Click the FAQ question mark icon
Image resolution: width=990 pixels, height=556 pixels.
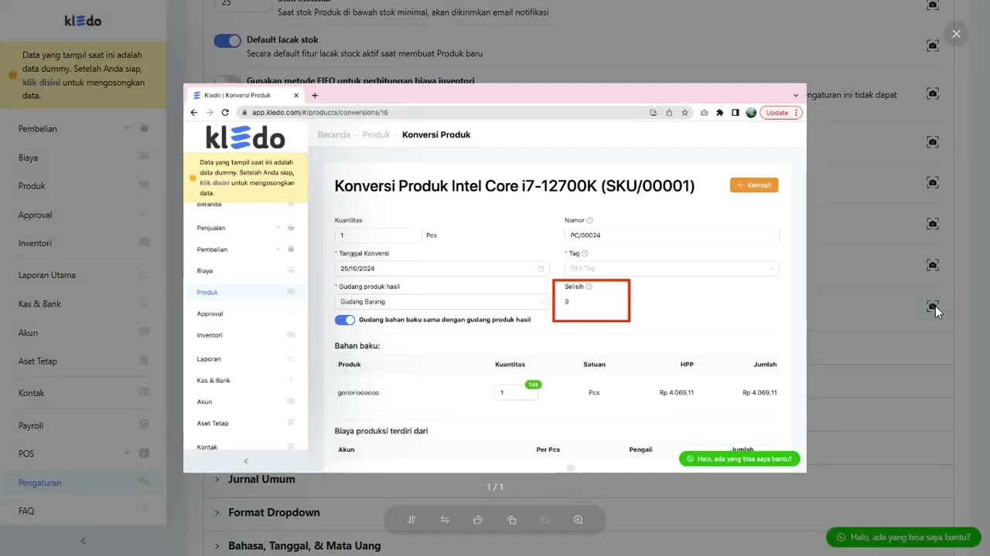pos(144,510)
